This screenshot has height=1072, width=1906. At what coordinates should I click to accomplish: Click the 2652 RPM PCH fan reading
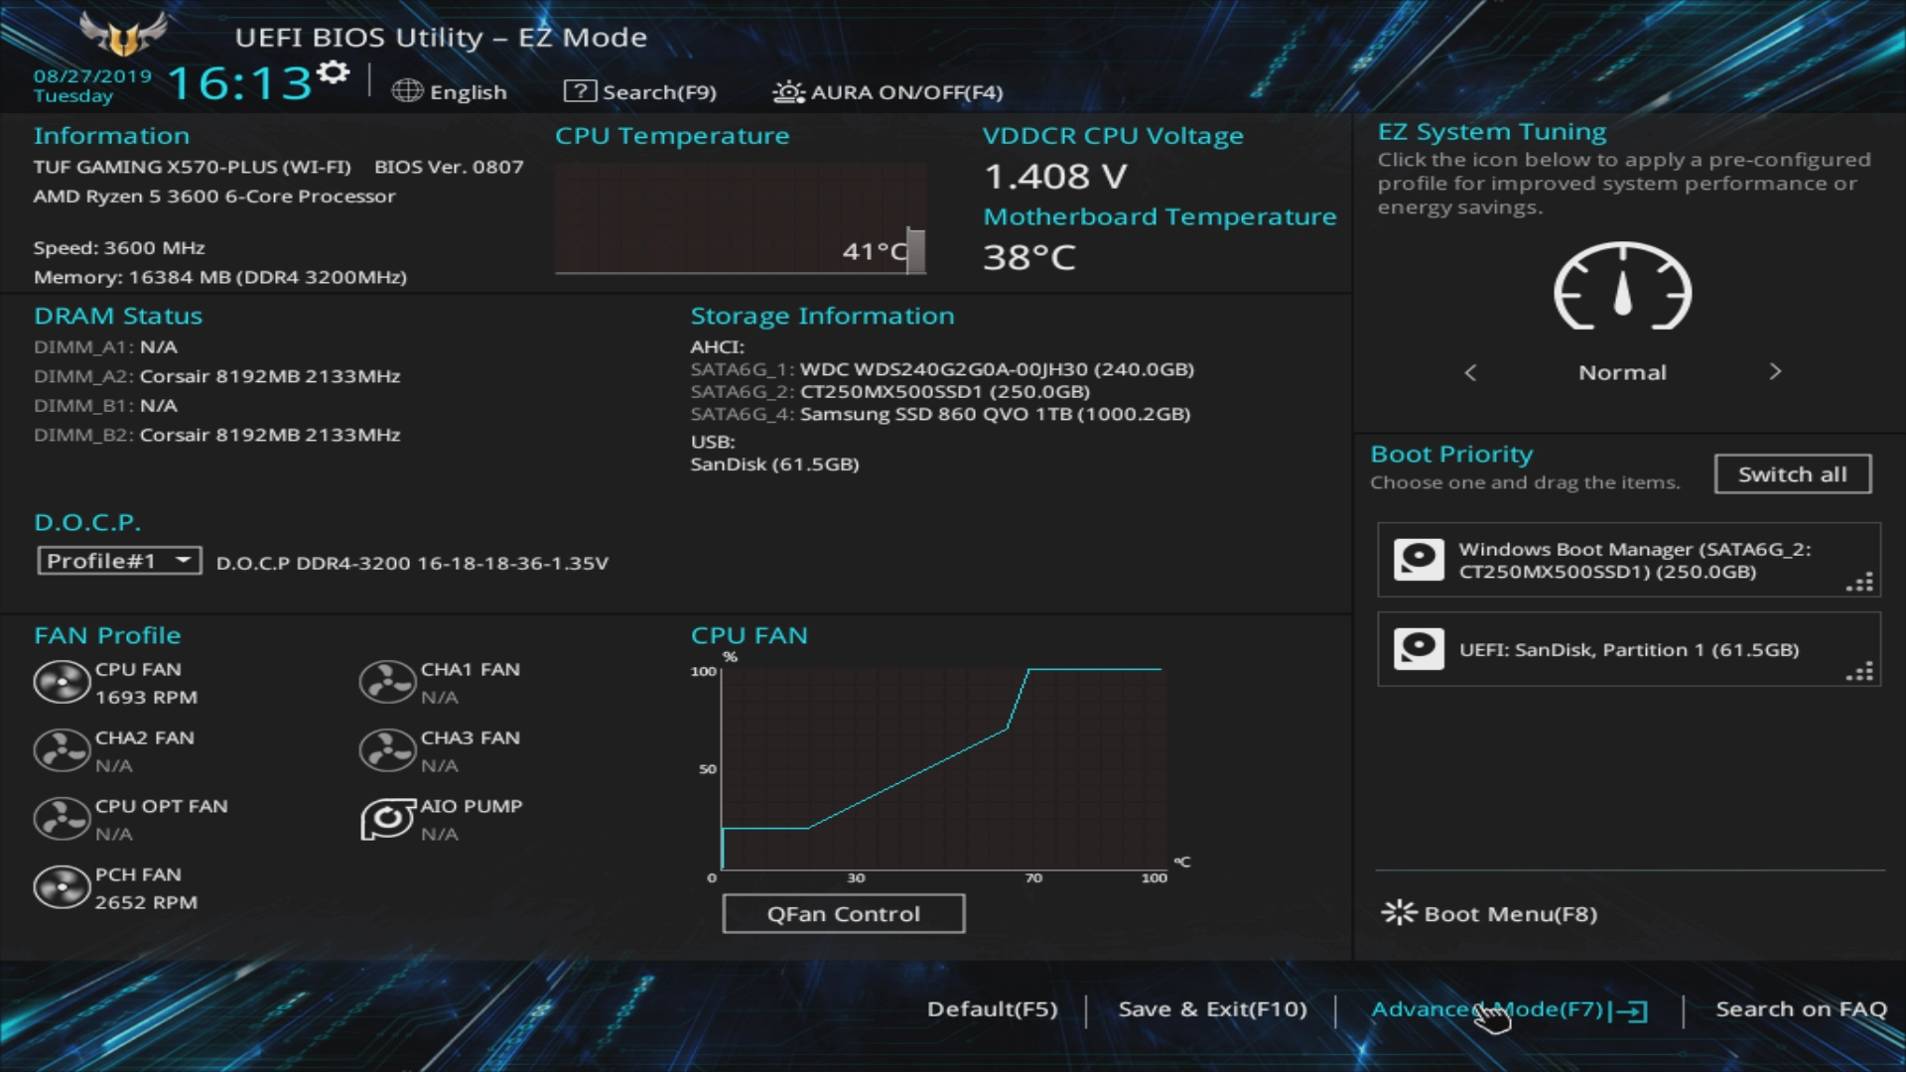pos(146,903)
